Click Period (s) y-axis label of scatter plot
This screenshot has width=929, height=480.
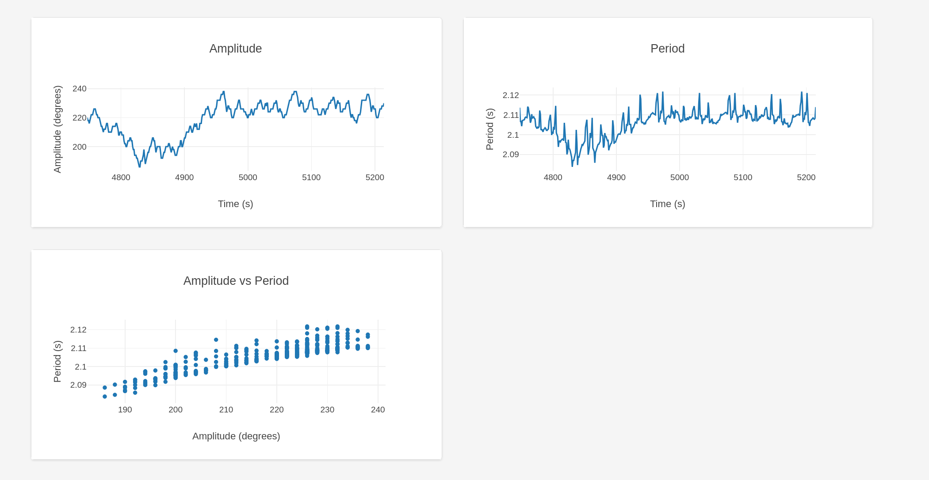point(57,361)
